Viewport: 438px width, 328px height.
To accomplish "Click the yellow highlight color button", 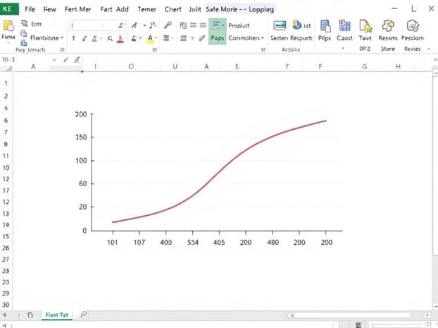I will (150, 39).
